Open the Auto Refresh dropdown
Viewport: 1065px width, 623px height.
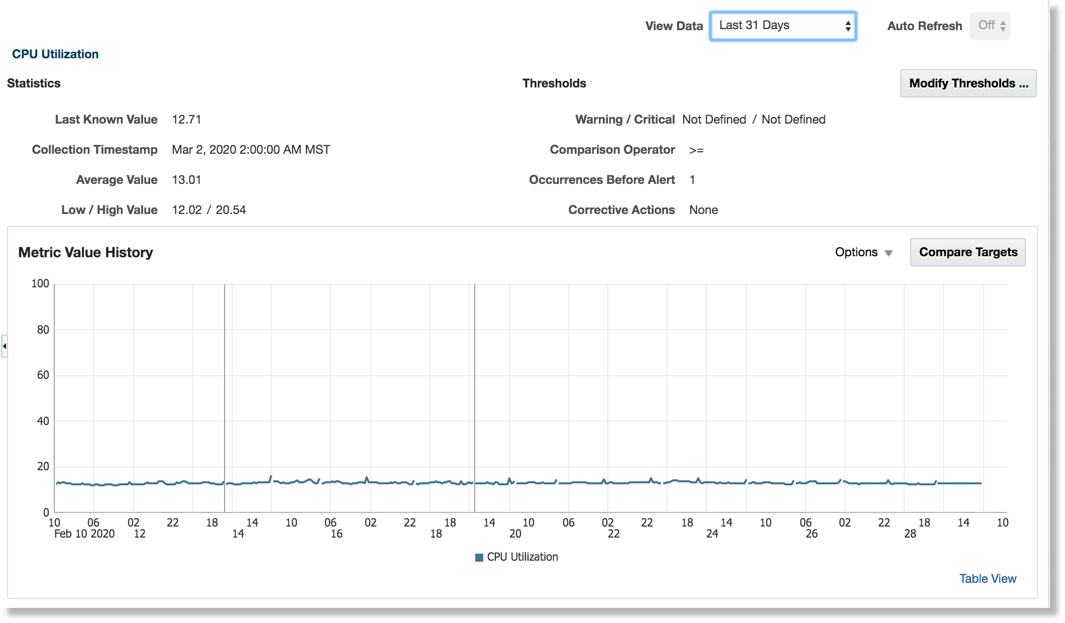990,26
